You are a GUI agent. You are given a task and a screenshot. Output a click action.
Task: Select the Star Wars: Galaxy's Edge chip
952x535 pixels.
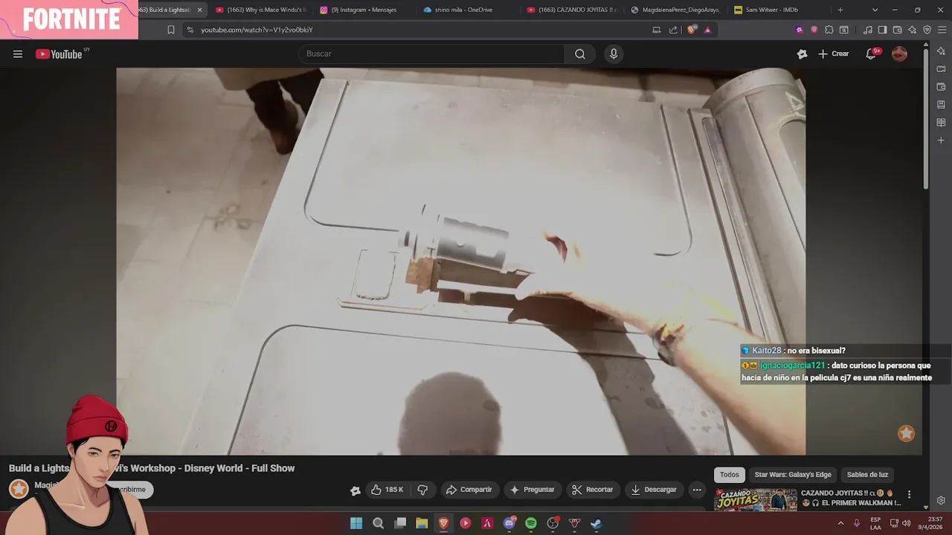click(793, 475)
